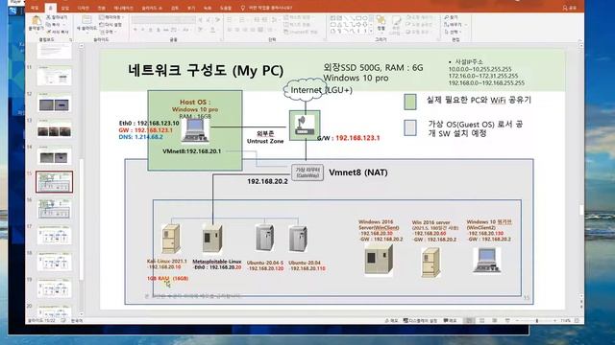Click the Share button at top right
The image size is (615, 345).
click(570, 8)
